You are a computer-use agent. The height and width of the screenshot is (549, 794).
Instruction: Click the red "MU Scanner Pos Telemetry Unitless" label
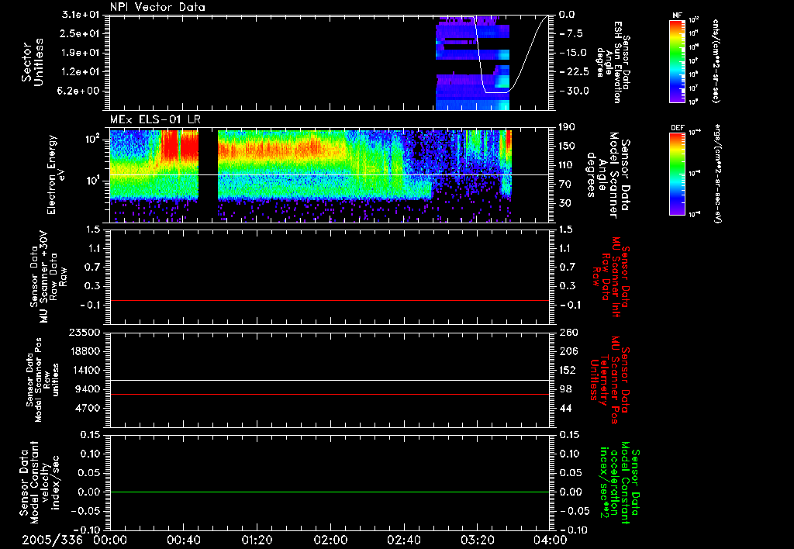(609, 380)
